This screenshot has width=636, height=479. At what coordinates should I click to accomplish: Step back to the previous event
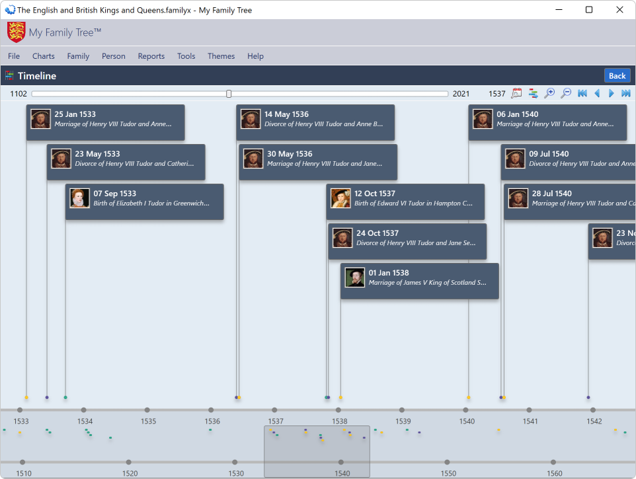click(597, 93)
